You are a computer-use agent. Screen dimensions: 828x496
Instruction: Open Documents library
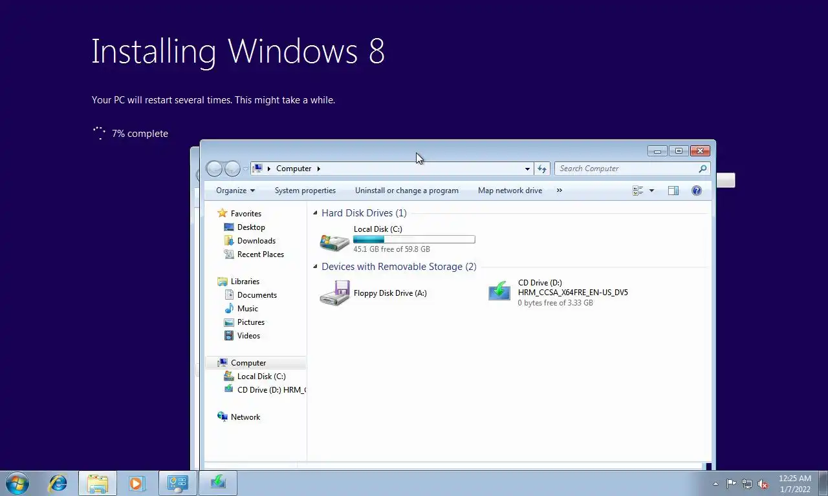click(x=257, y=295)
